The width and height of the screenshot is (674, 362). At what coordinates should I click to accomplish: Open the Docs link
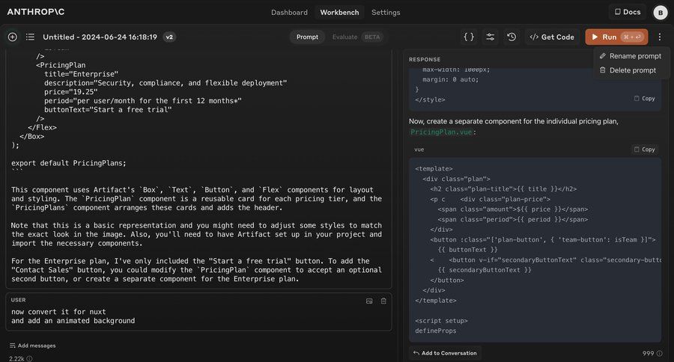(628, 12)
